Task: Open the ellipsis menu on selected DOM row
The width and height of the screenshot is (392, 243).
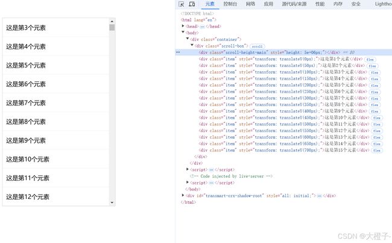Action: [178, 52]
